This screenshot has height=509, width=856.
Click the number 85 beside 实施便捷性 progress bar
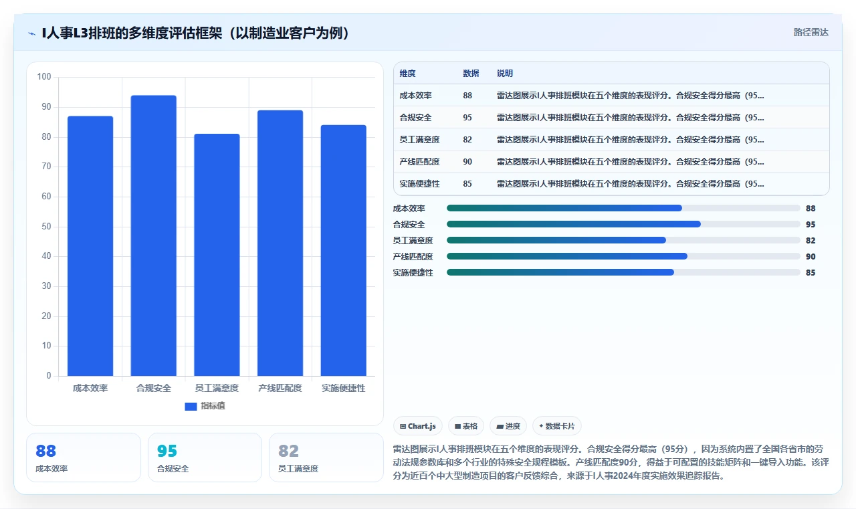pyautogui.click(x=811, y=273)
